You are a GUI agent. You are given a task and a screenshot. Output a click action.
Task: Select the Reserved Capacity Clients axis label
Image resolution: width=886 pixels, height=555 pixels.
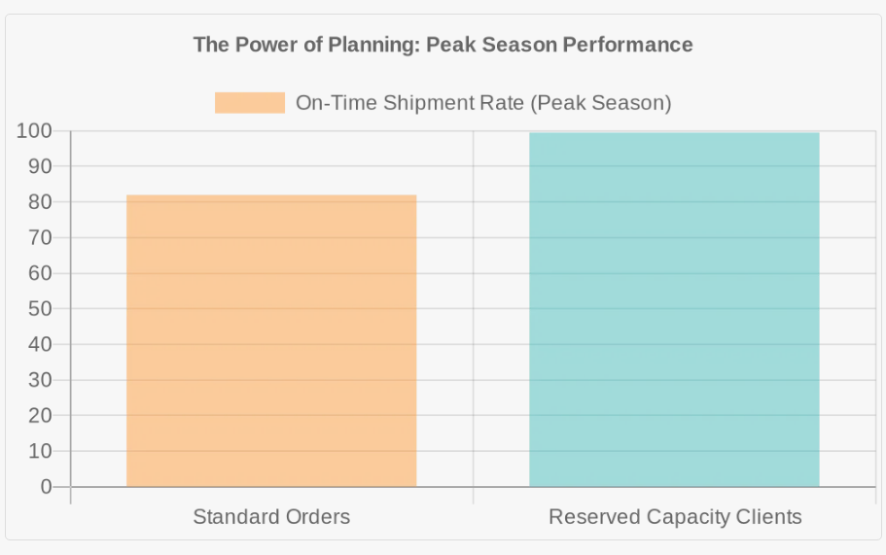coord(675,516)
